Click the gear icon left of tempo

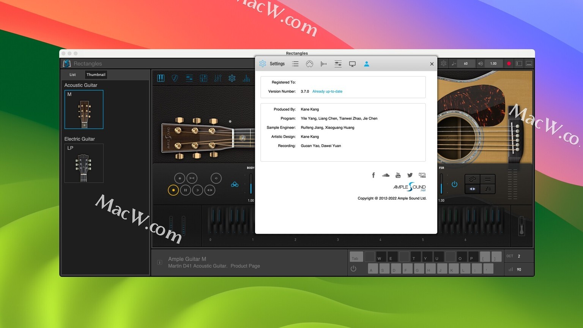click(443, 63)
